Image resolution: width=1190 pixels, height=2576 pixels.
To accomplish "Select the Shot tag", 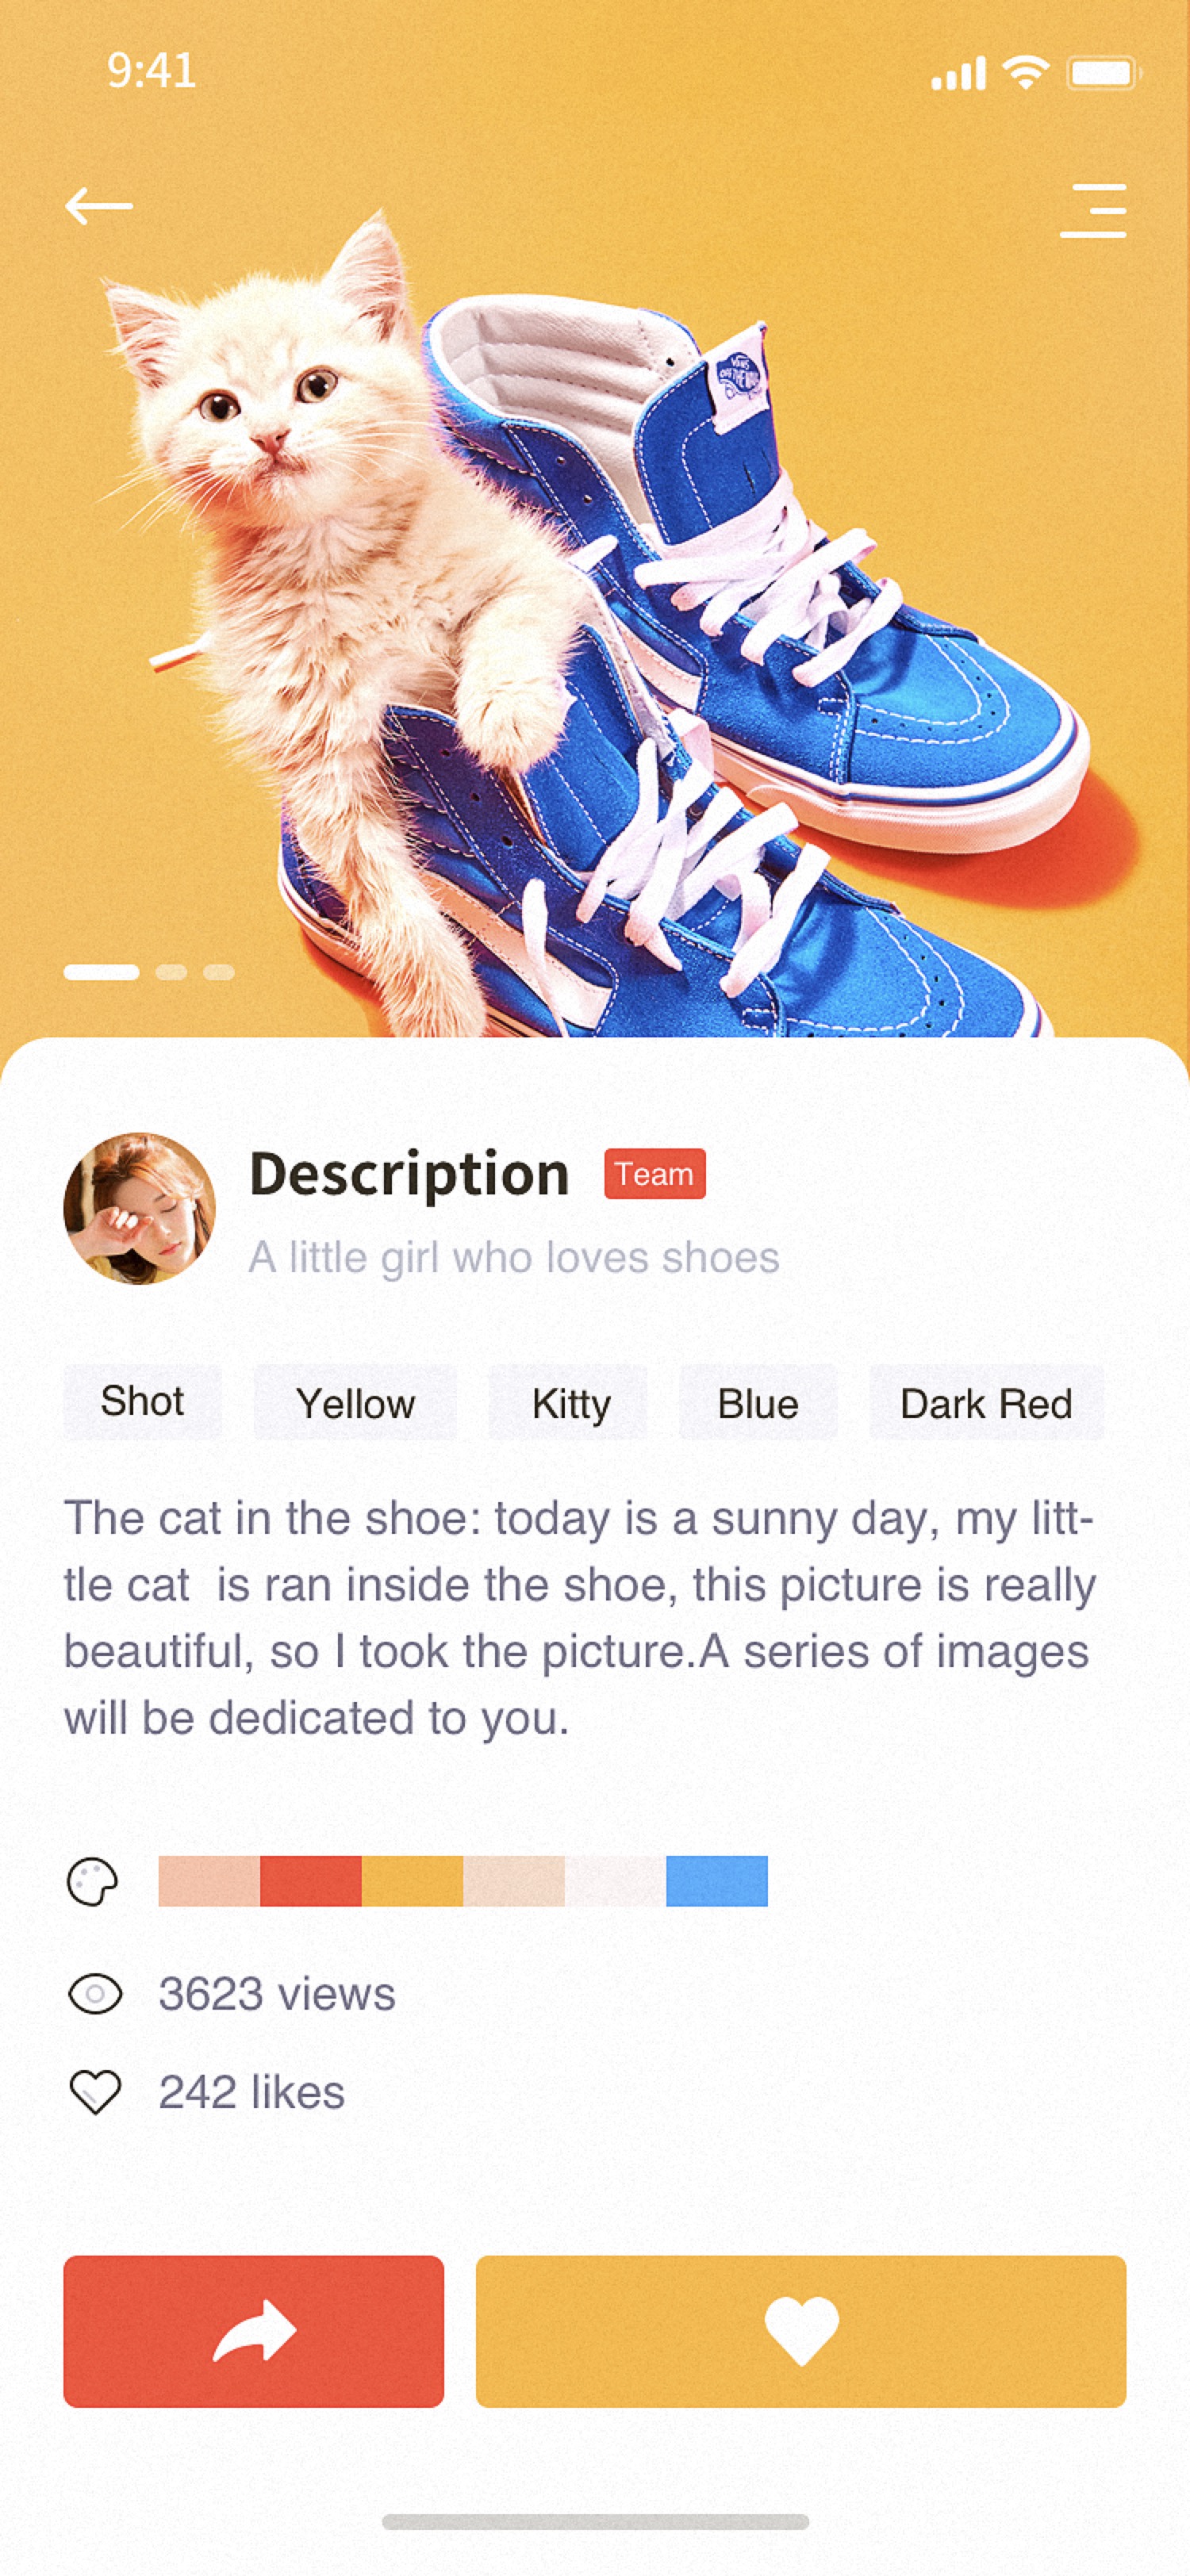I will (143, 1402).
